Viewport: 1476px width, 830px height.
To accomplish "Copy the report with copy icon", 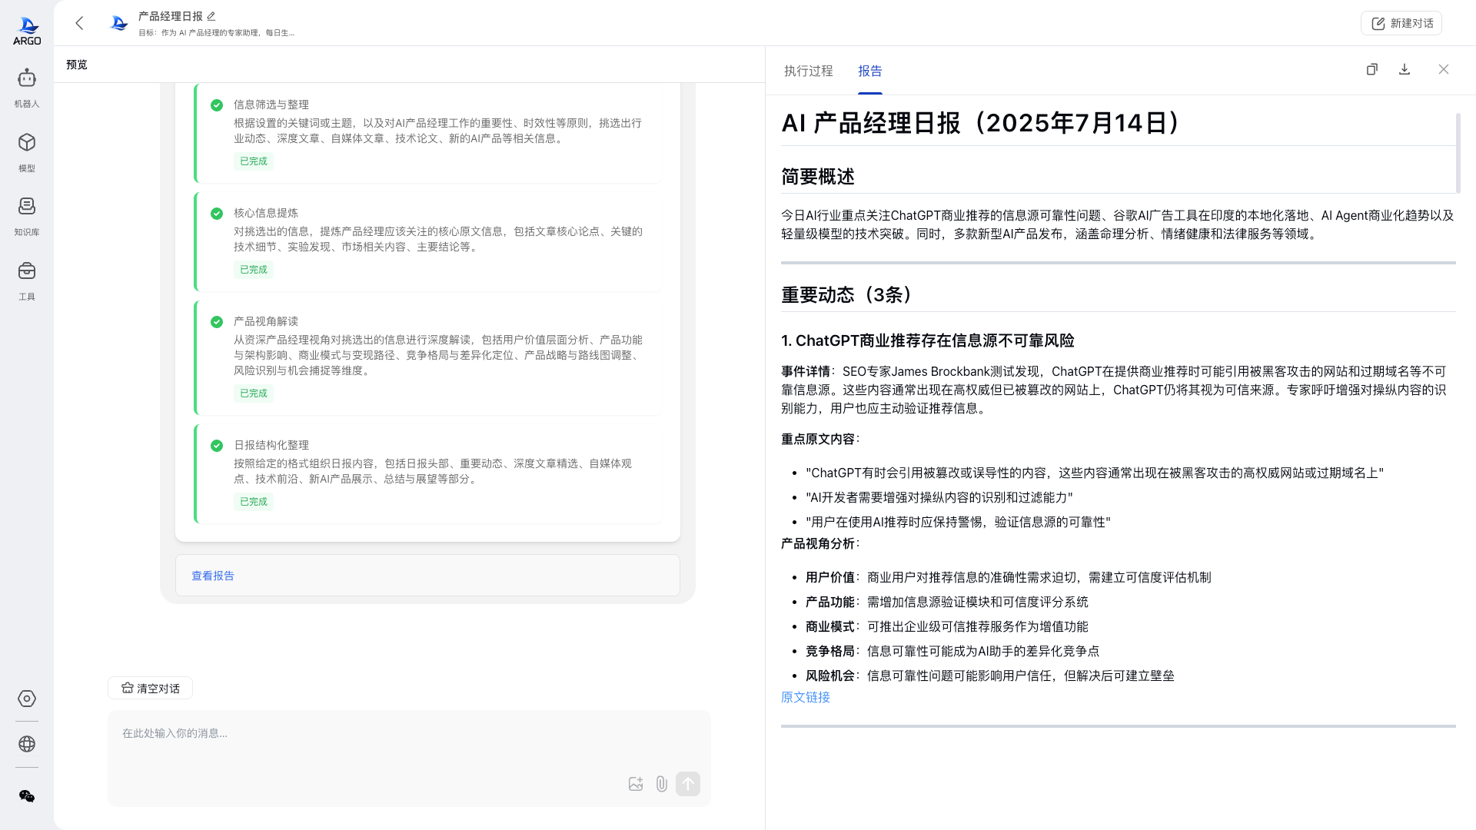I will (x=1372, y=69).
